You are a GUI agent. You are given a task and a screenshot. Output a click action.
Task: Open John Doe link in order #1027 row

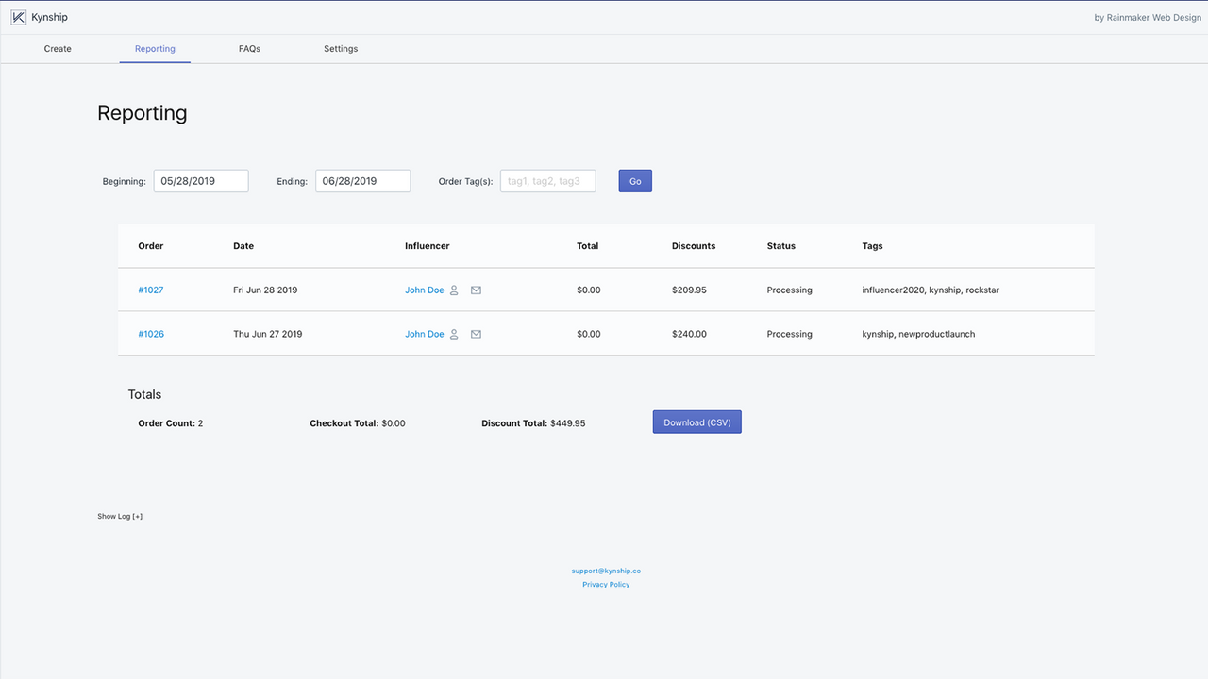coord(425,290)
